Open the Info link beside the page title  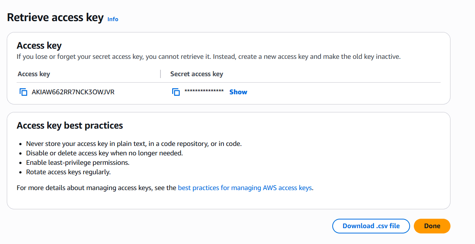113,19
